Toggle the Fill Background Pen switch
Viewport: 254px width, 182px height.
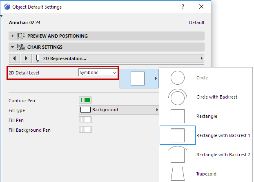tap(85, 130)
